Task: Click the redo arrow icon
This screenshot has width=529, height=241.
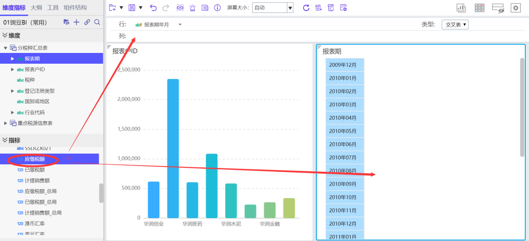Action: tap(166, 8)
